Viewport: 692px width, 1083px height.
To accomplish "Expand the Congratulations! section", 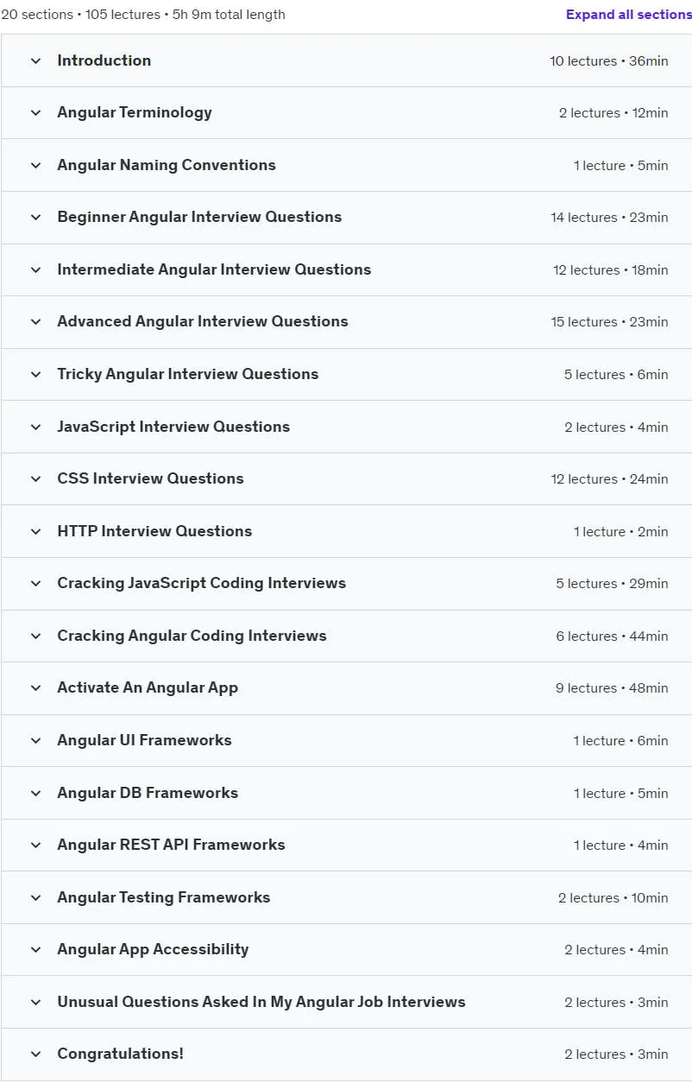I will (346, 1054).
